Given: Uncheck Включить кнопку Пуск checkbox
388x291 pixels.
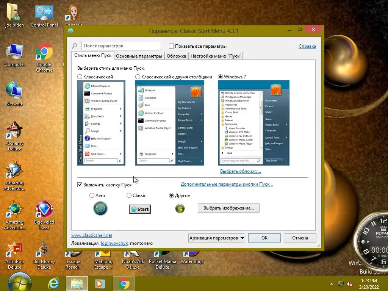Looking at the screenshot, I should pos(80,185).
